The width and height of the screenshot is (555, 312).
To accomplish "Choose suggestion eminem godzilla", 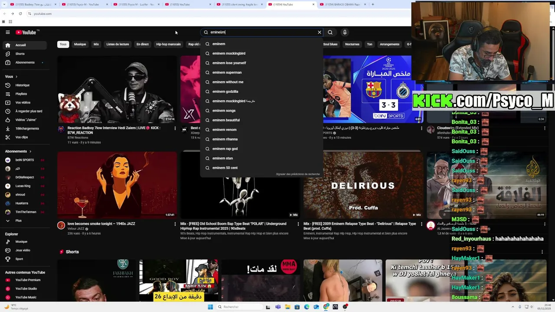I will coord(261,91).
